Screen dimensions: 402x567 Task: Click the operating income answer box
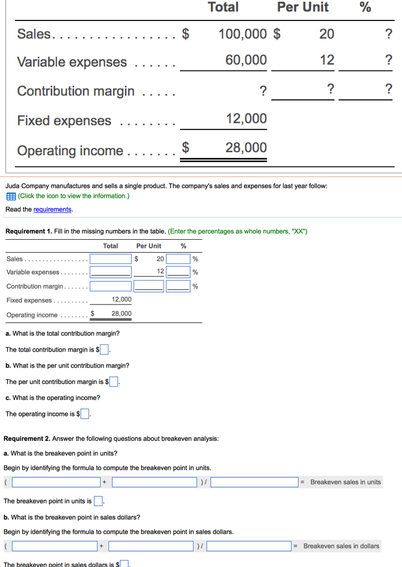(85, 414)
